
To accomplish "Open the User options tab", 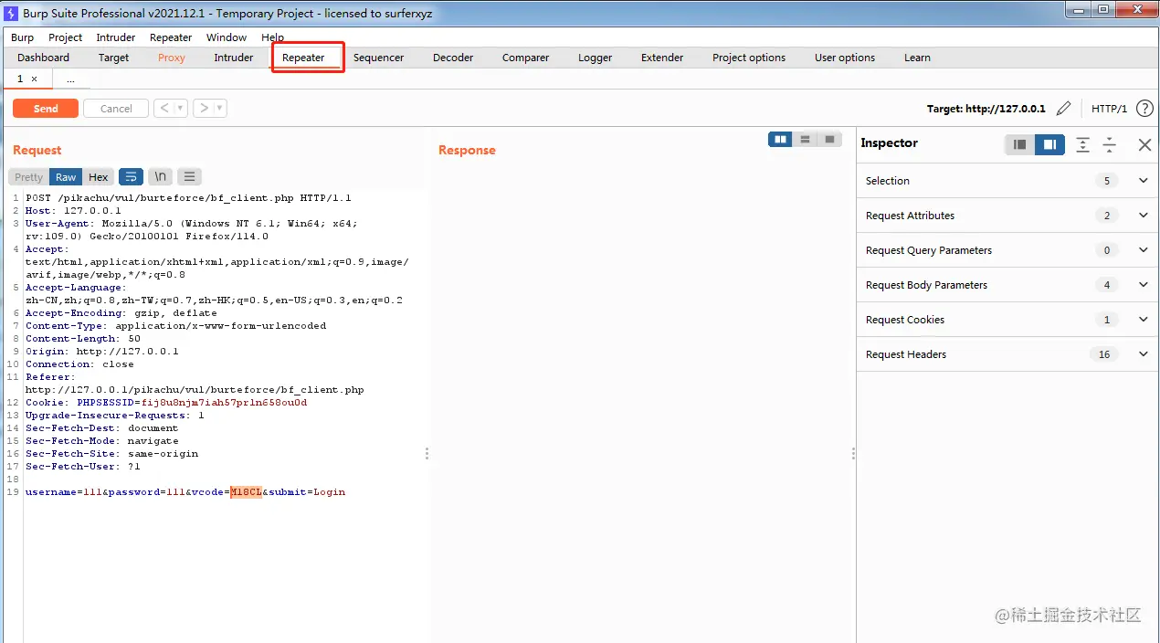I will click(x=845, y=58).
